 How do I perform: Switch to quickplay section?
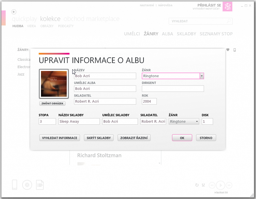pyautogui.click(x=24, y=19)
